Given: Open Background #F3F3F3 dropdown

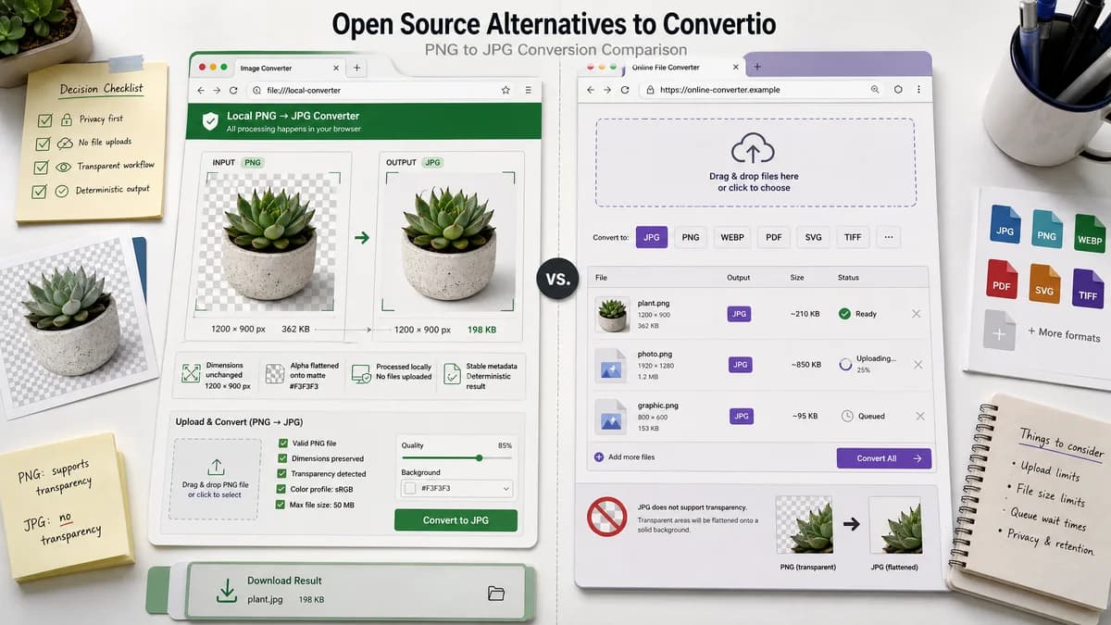Looking at the screenshot, I should pyautogui.click(x=457, y=488).
